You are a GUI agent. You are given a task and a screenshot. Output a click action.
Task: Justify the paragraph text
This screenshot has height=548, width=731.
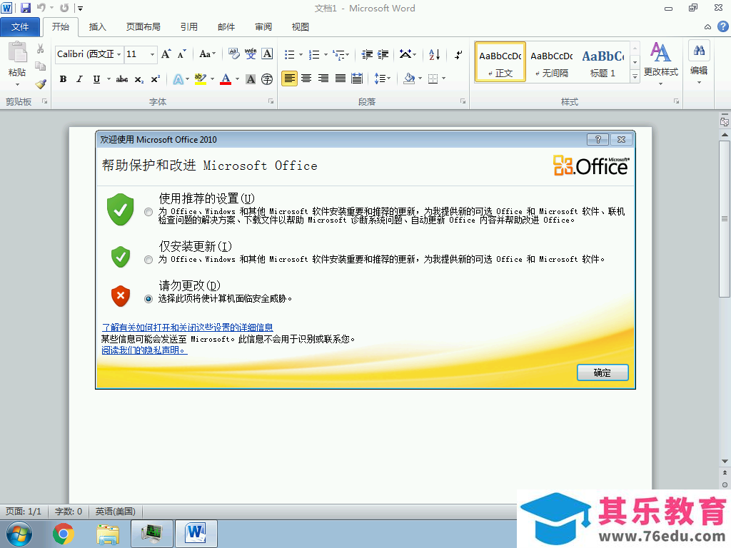(x=341, y=78)
